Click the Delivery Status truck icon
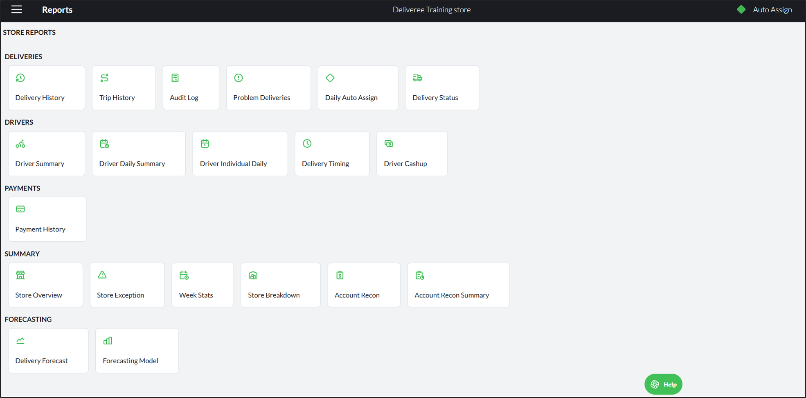 tap(417, 78)
